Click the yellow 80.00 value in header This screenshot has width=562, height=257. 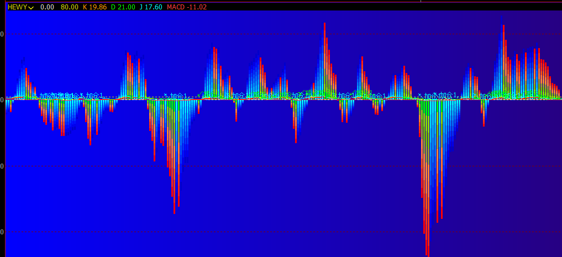point(69,7)
